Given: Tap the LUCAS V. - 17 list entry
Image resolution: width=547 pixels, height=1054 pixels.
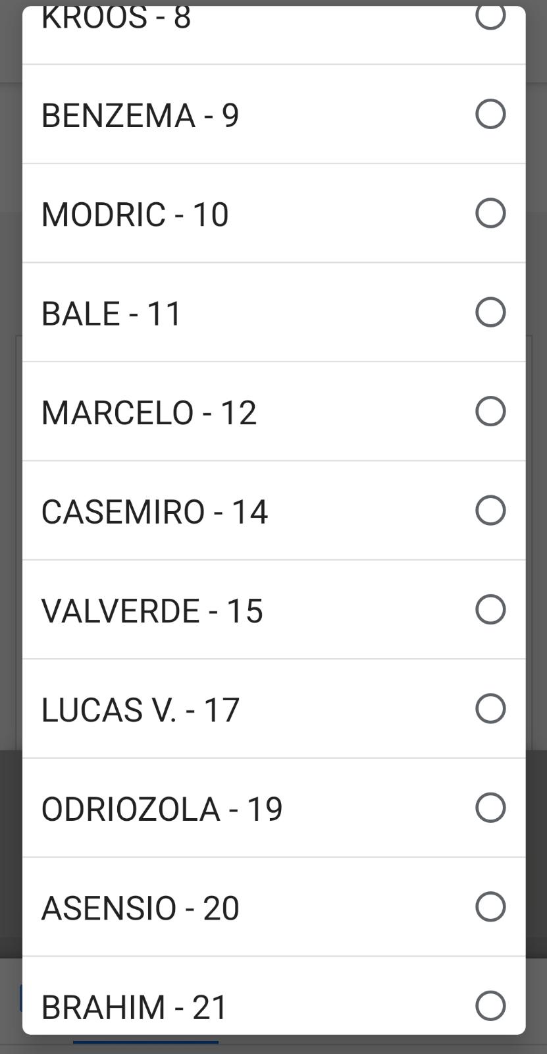Looking at the screenshot, I should pos(140,710).
